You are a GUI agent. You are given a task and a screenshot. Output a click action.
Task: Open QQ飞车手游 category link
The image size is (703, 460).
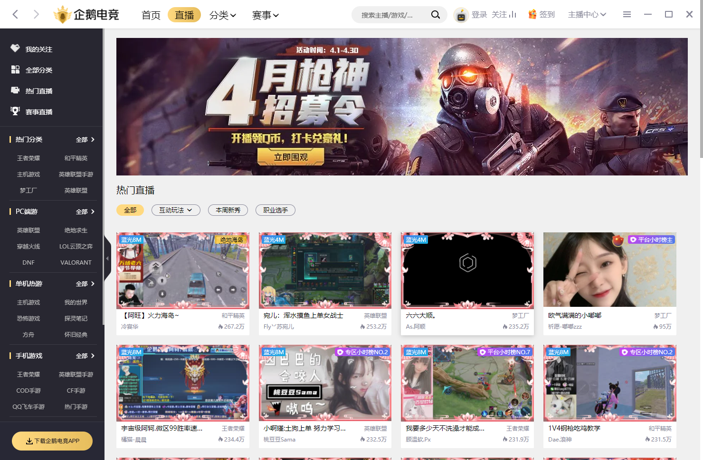coord(28,407)
